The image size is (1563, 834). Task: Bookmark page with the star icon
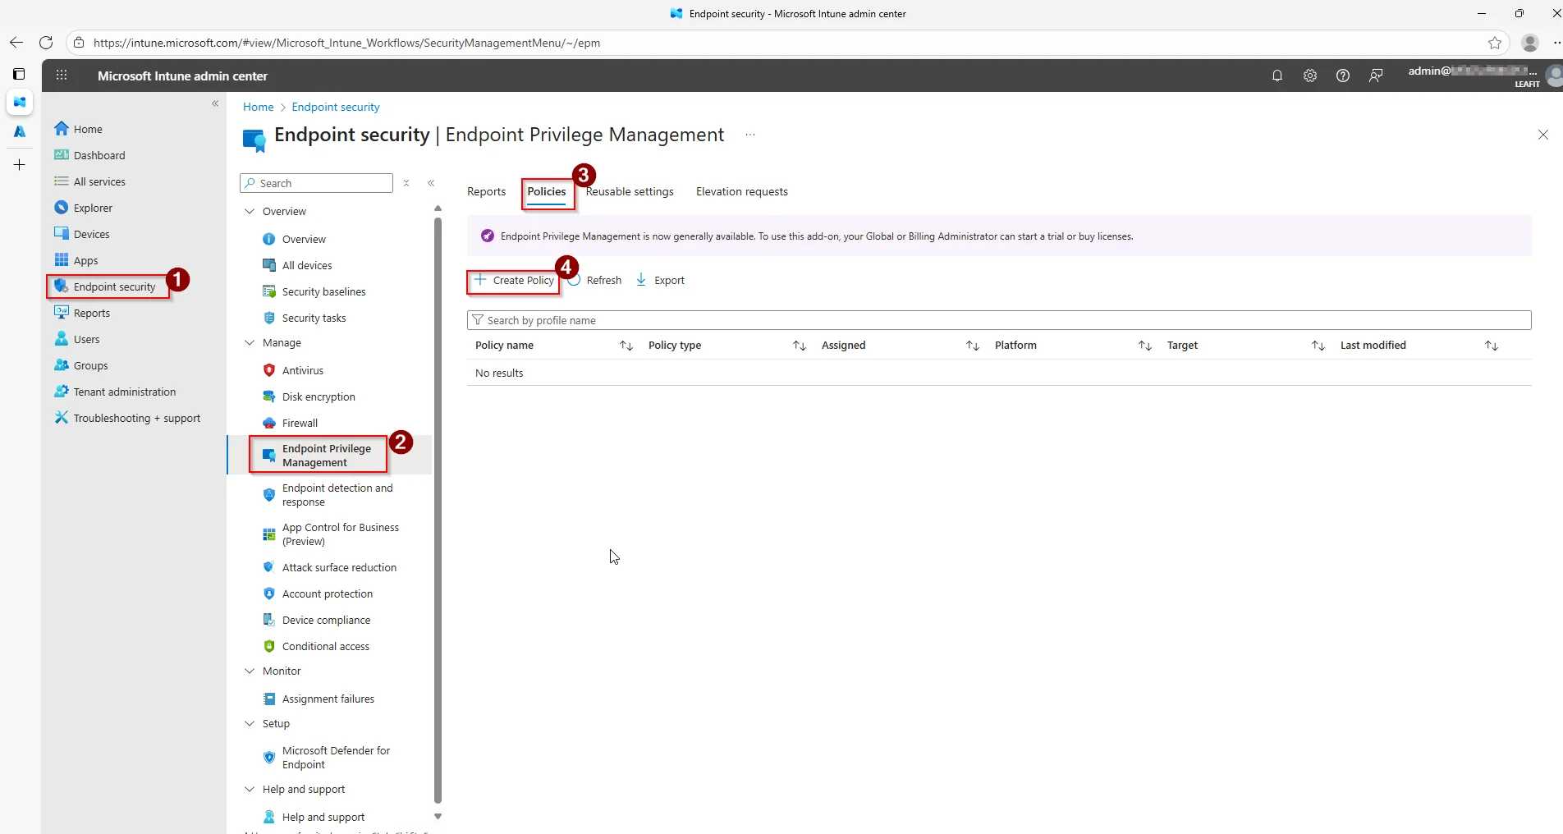click(1495, 43)
